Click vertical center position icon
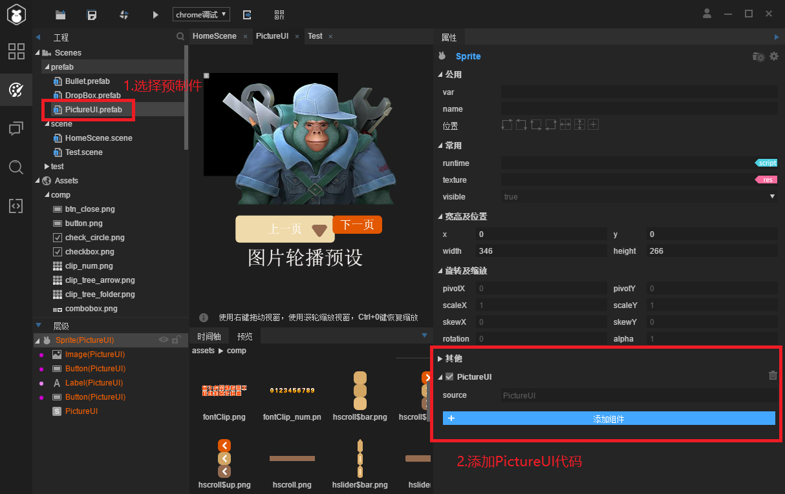 579,125
